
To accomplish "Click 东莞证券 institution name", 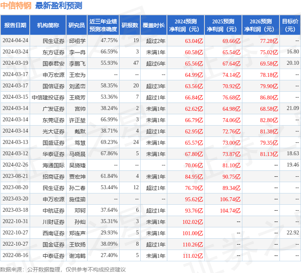I will click(x=54, y=120).
